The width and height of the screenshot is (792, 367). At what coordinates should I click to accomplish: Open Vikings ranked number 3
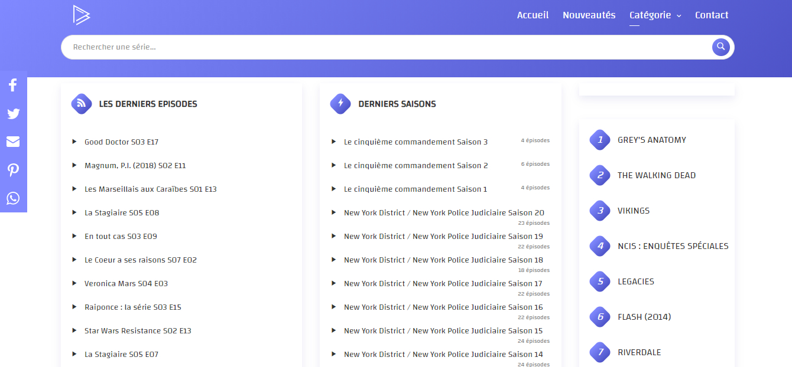633,211
